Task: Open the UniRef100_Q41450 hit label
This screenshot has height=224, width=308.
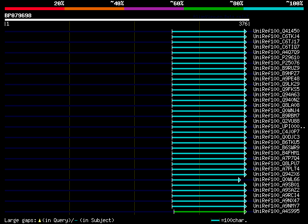Action: coord(276,31)
